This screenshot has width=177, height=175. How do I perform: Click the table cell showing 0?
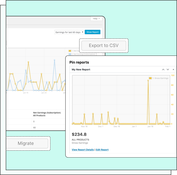[x=34, y=122]
